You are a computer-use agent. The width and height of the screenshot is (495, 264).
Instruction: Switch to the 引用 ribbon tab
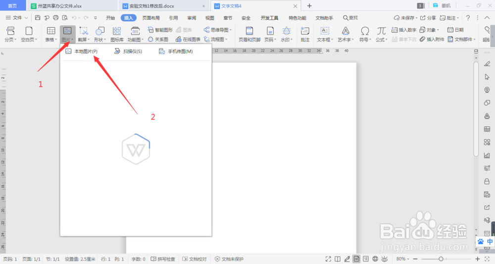pyautogui.click(x=173, y=18)
